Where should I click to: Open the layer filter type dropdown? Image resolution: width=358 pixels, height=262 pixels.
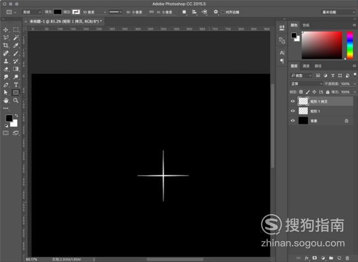pos(301,75)
